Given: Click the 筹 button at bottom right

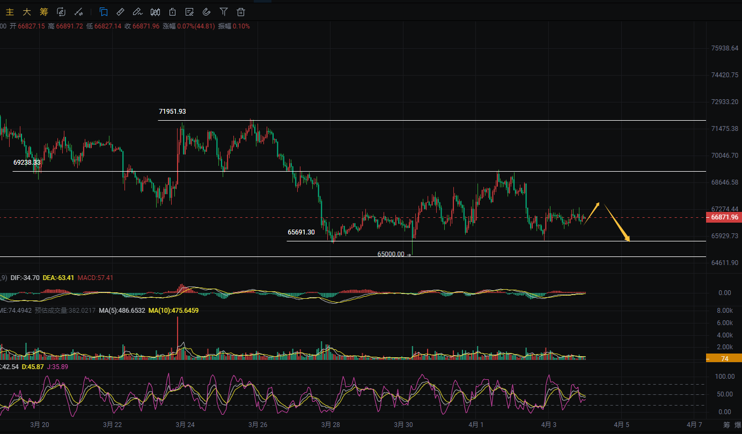Looking at the screenshot, I should pyautogui.click(x=726, y=425).
